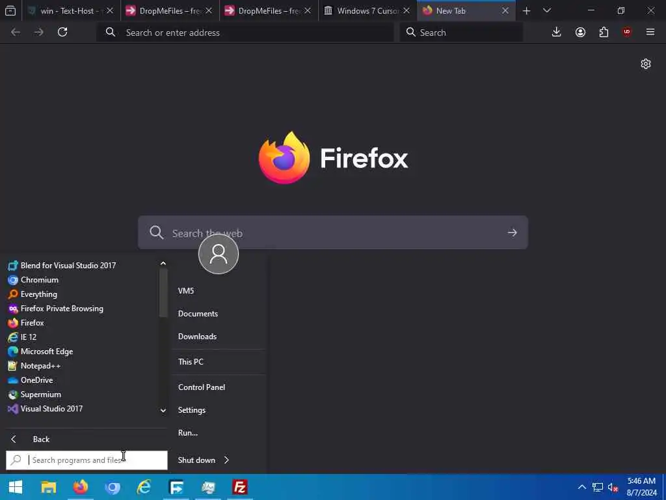Open File Explorer from the taskbar
666x500 pixels.
(48, 487)
